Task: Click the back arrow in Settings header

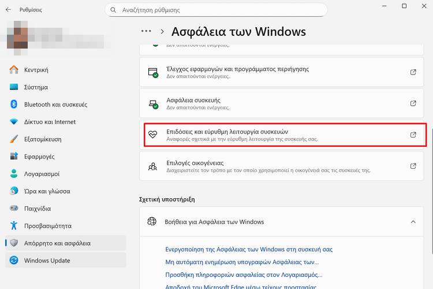Action: [x=8, y=10]
